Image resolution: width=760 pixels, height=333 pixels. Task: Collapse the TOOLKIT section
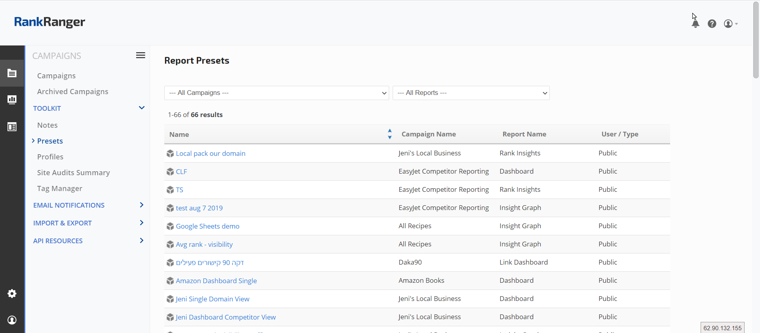click(141, 108)
